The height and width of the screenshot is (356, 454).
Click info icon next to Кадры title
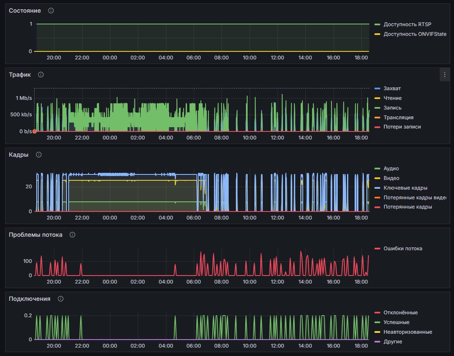pyautogui.click(x=39, y=155)
